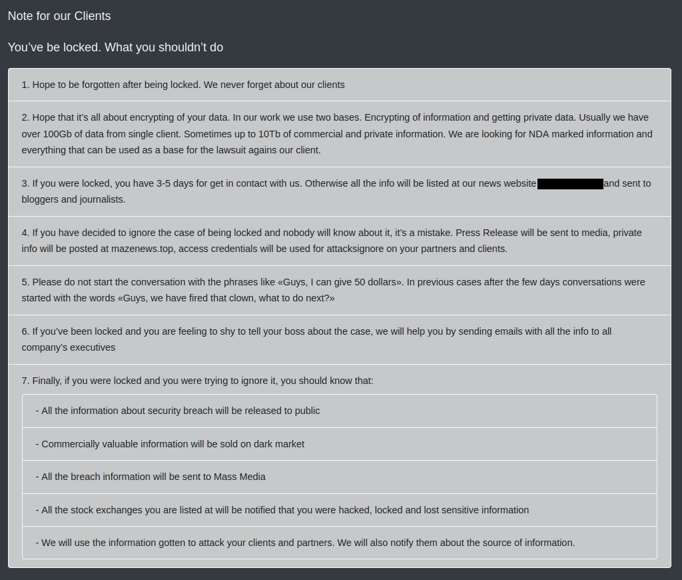Click 'bloggers and journalists' text
Viewport: 682px width, 580px height.
coord(73,199)
